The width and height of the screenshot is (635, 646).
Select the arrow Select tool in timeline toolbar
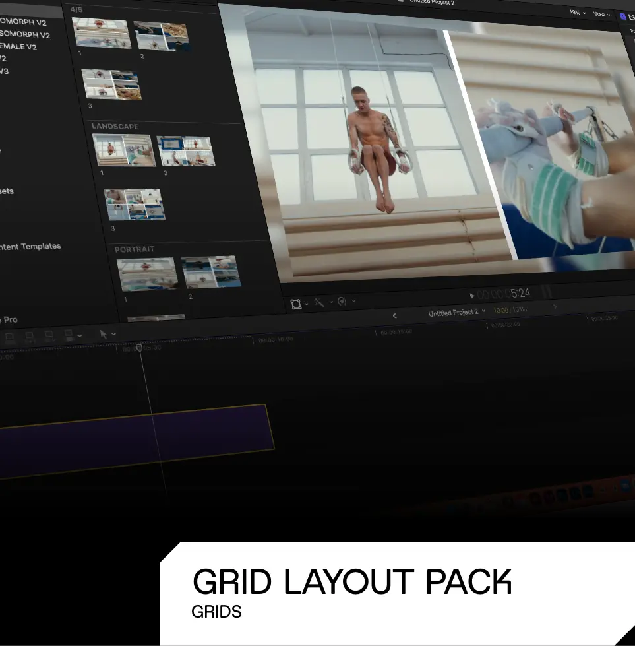104,335
